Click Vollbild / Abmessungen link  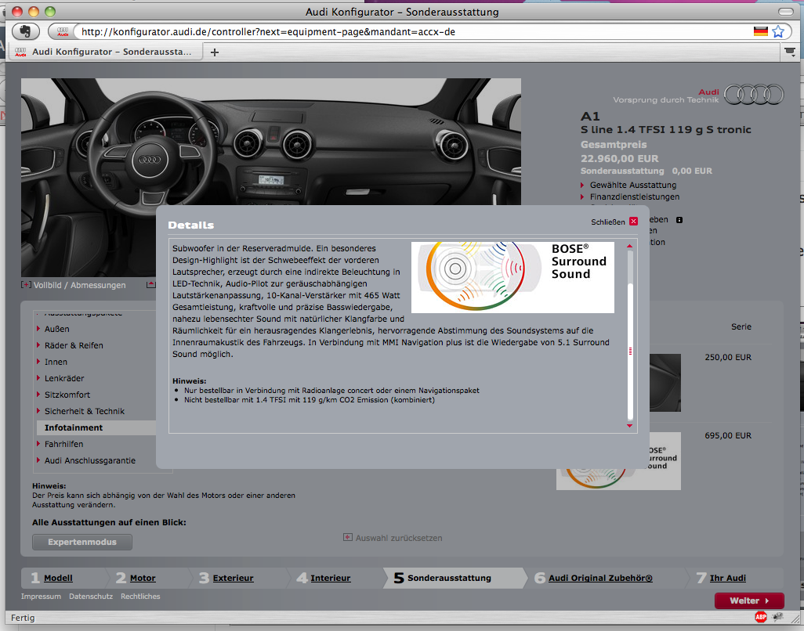coord(79,285)
